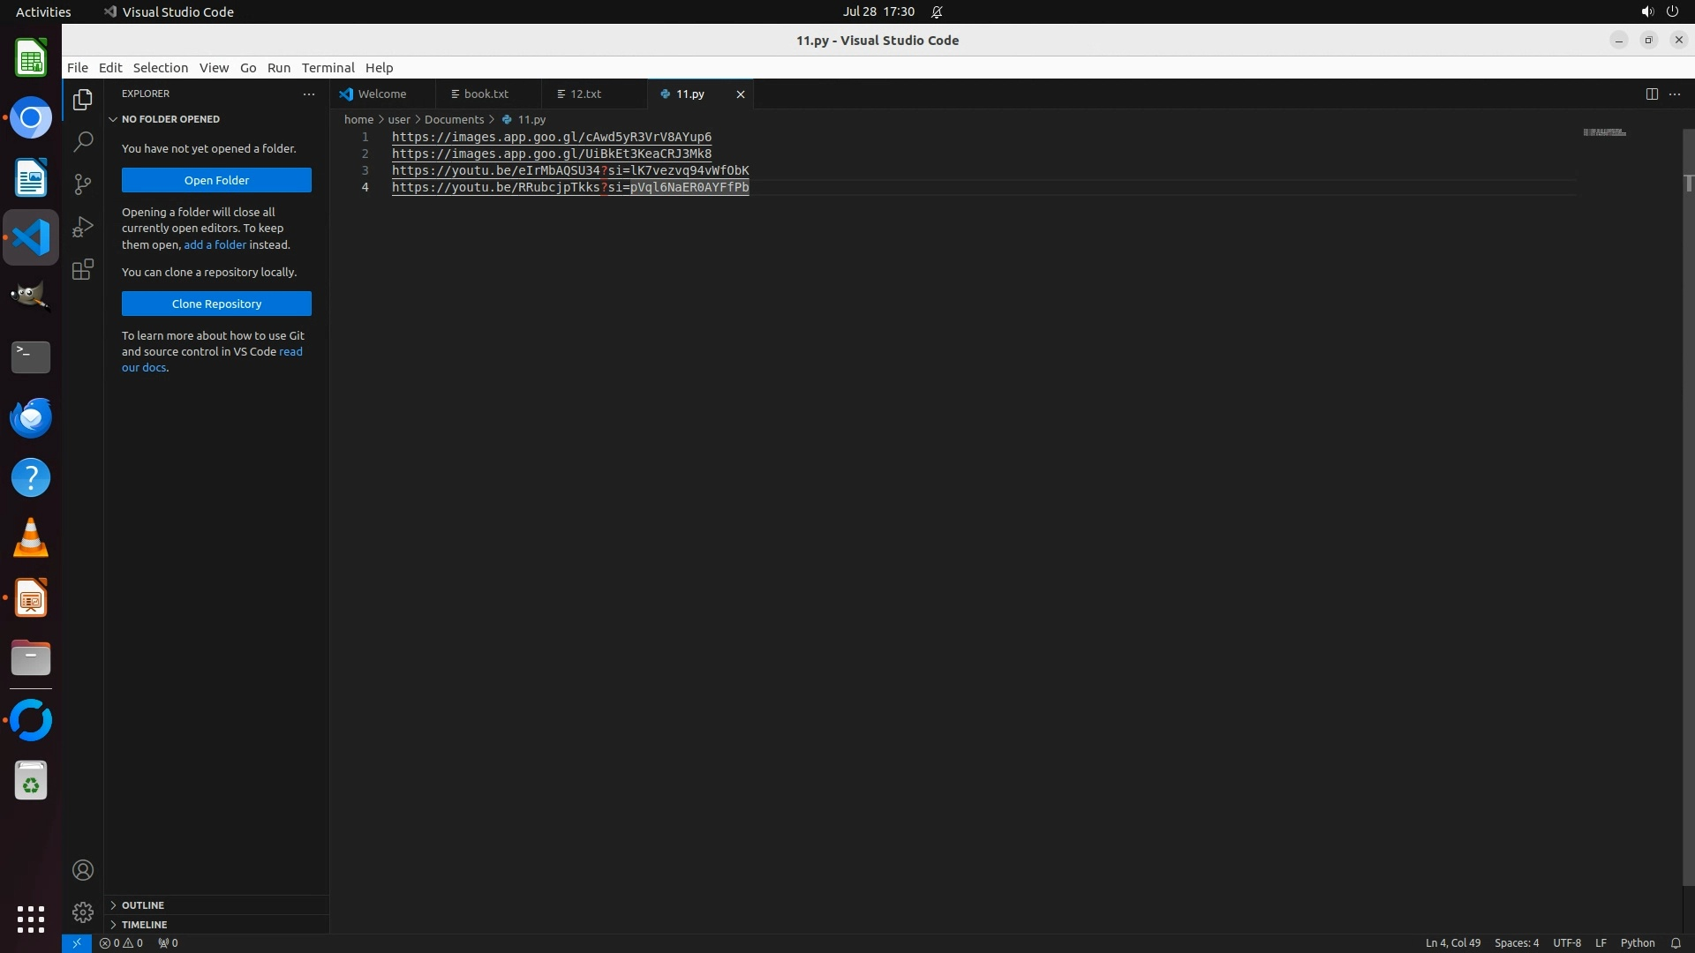
Task: Click the Accounts icon
Action: coord(83,870)
